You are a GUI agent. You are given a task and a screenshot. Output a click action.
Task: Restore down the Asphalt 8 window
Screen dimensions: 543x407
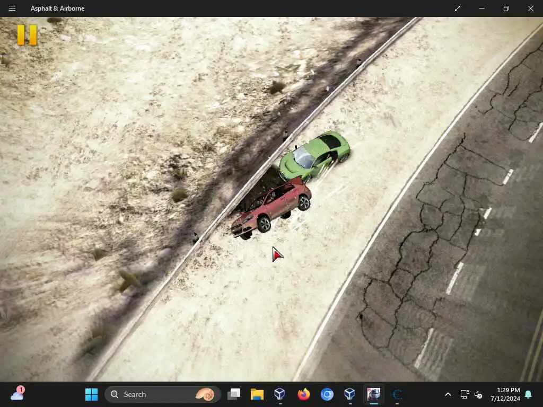506,8
